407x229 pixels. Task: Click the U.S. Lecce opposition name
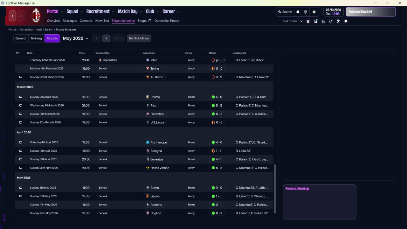pos(157,122)
